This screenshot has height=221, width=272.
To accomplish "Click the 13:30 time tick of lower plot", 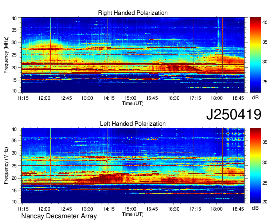I will click(87, 209).
